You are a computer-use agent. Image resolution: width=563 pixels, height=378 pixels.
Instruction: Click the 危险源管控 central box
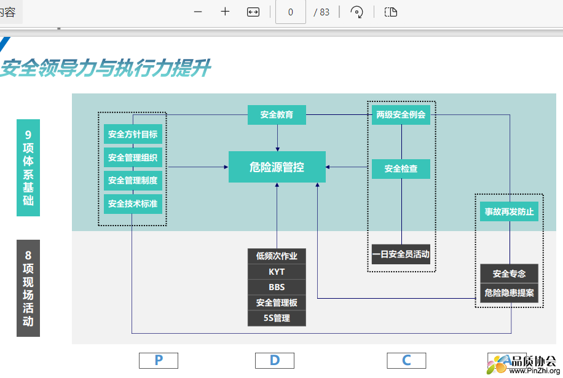(x=277, y=167)
